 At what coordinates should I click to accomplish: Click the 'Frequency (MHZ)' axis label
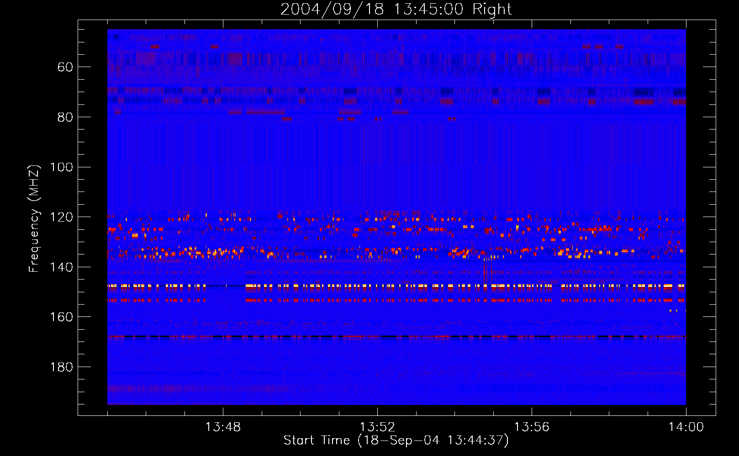coord(34,218)
